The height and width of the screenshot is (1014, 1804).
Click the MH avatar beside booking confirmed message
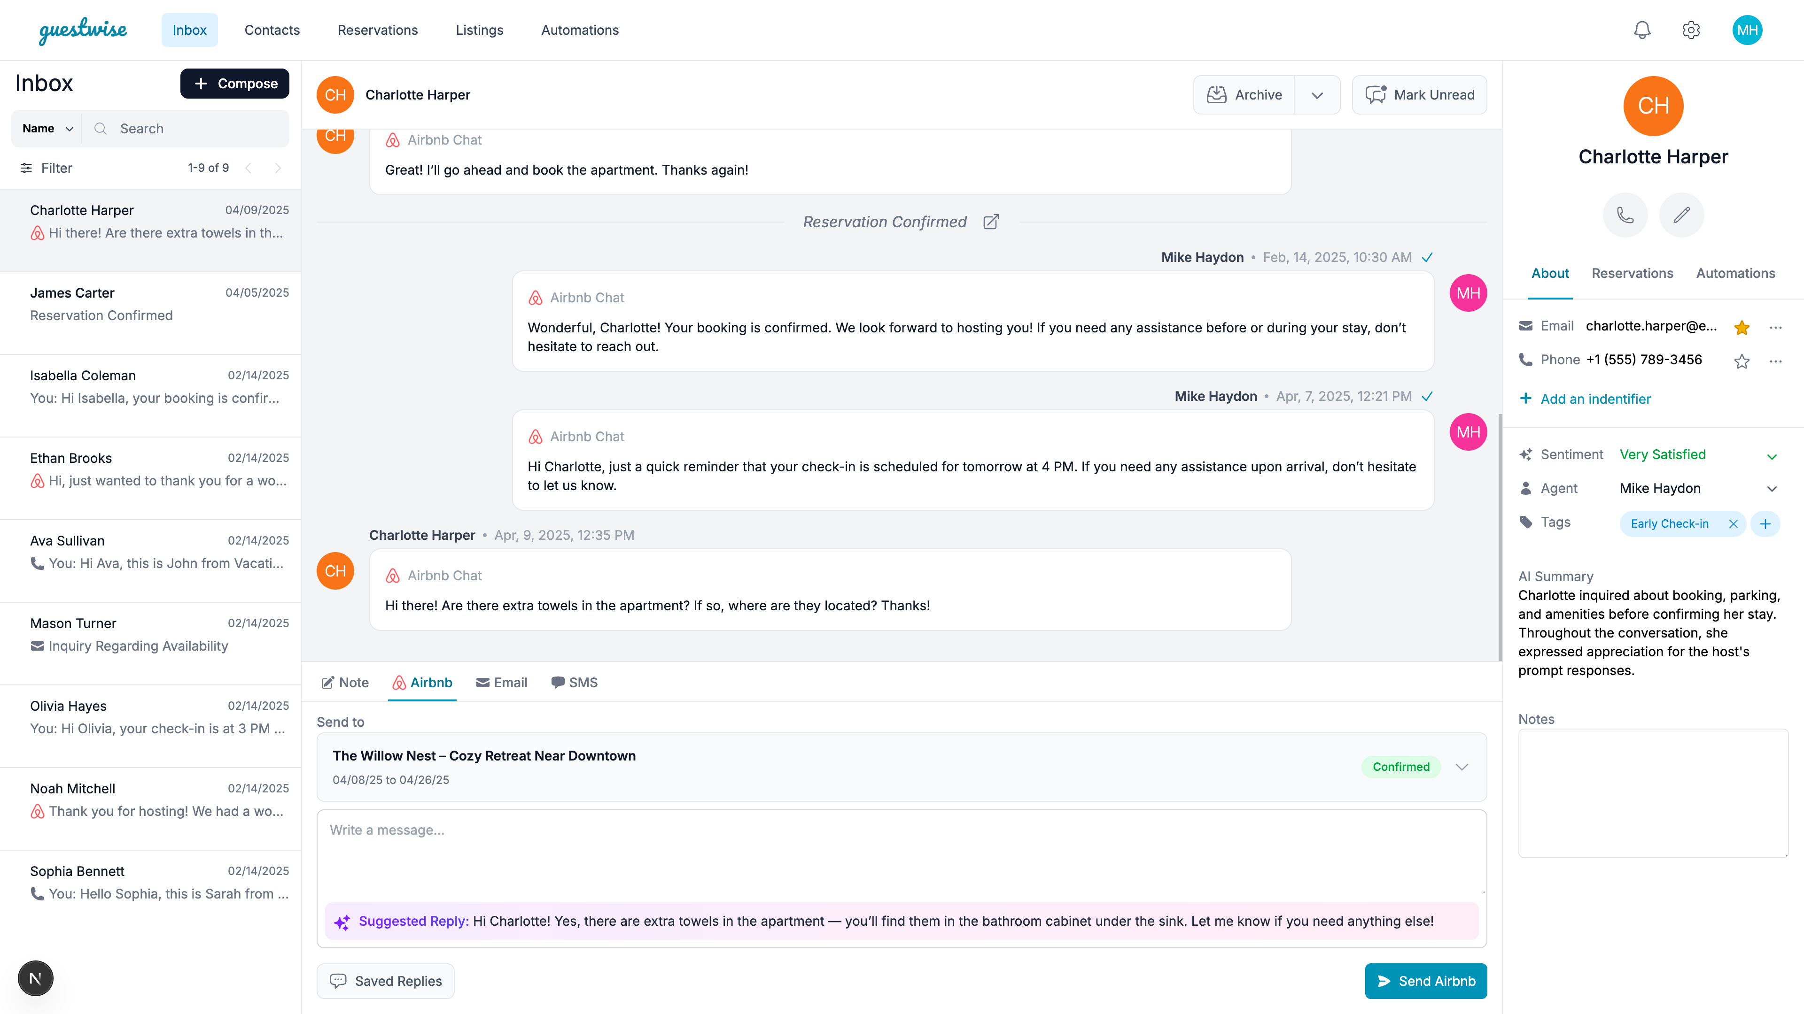(x=1468, y=293)
